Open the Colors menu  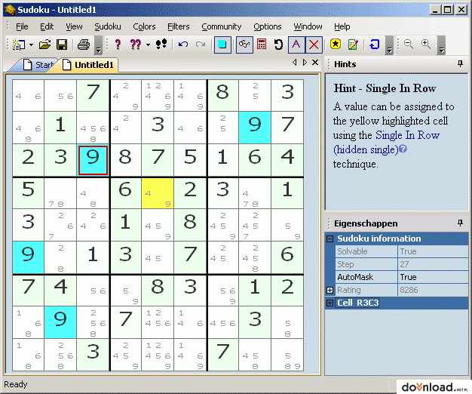tap(144, 26)
